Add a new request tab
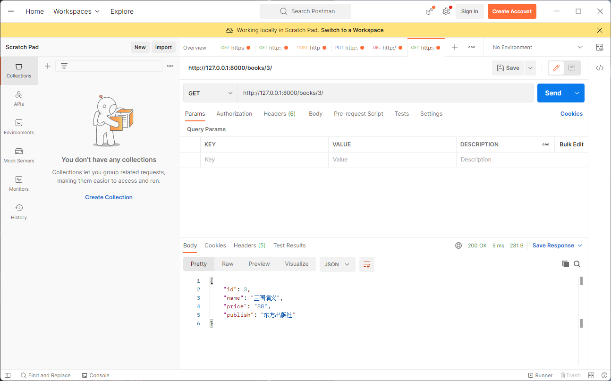 [455, 47]
